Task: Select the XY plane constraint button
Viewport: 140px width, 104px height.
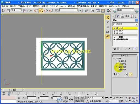Action: tap(108, 32)
